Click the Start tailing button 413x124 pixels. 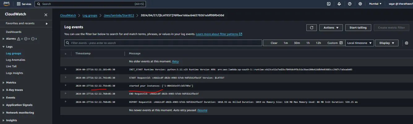358,28
